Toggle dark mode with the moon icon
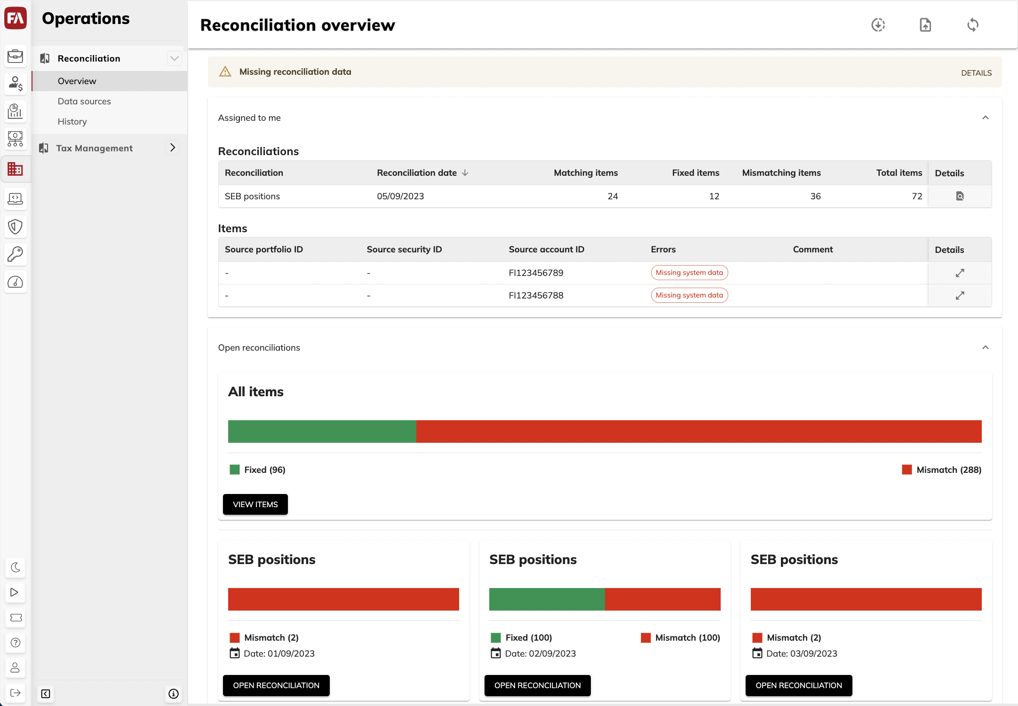1018x706 pixels. click(15, 567)
